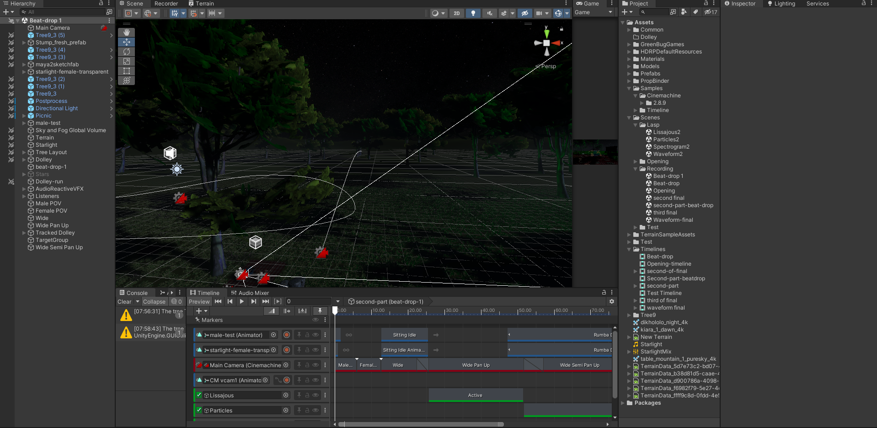Open the tool handle pivot dropdown
Screen dimensions: 877x428
131,13
